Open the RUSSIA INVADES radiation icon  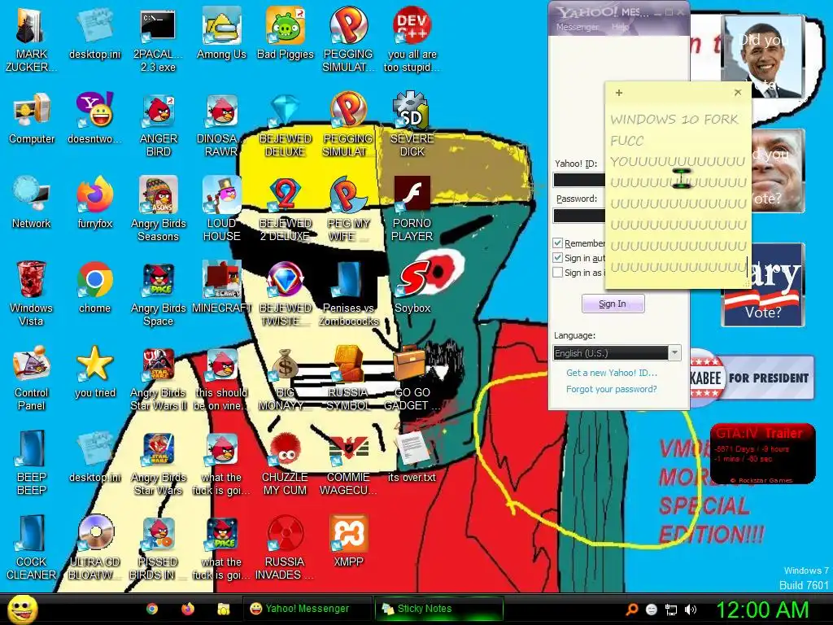coord(285,547)
